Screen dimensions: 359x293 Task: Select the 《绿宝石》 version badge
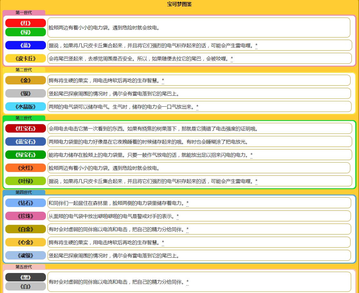(25, 154)
